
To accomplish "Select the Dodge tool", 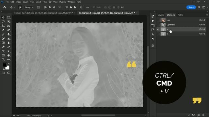I will click(3, 47).
